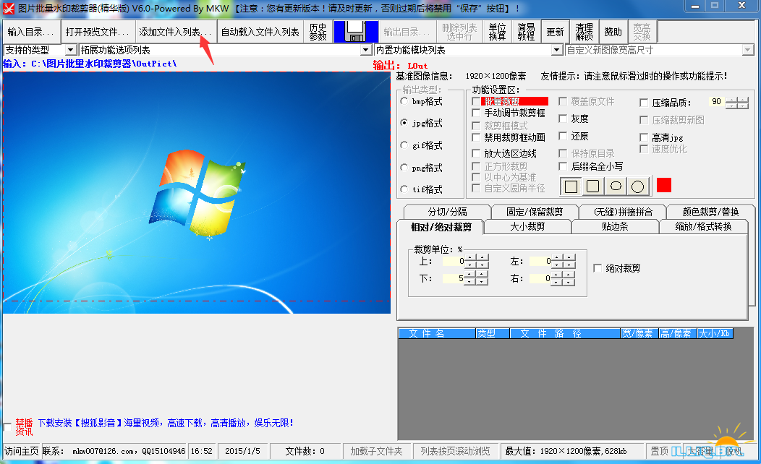This screenshot has width=761, height=464.
Task: Open the 简易教程 tutorial button
Action: (526, 32)
